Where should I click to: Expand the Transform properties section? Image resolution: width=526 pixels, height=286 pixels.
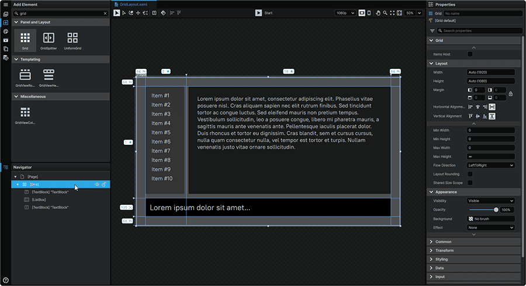point(431,250)
